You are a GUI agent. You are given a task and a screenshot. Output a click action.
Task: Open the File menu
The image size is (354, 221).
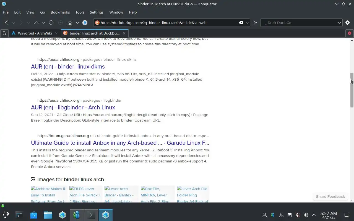click(x=6, y=12)
